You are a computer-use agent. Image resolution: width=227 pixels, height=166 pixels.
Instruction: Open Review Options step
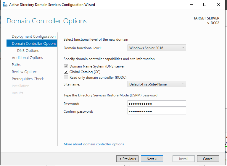[25, 72]
